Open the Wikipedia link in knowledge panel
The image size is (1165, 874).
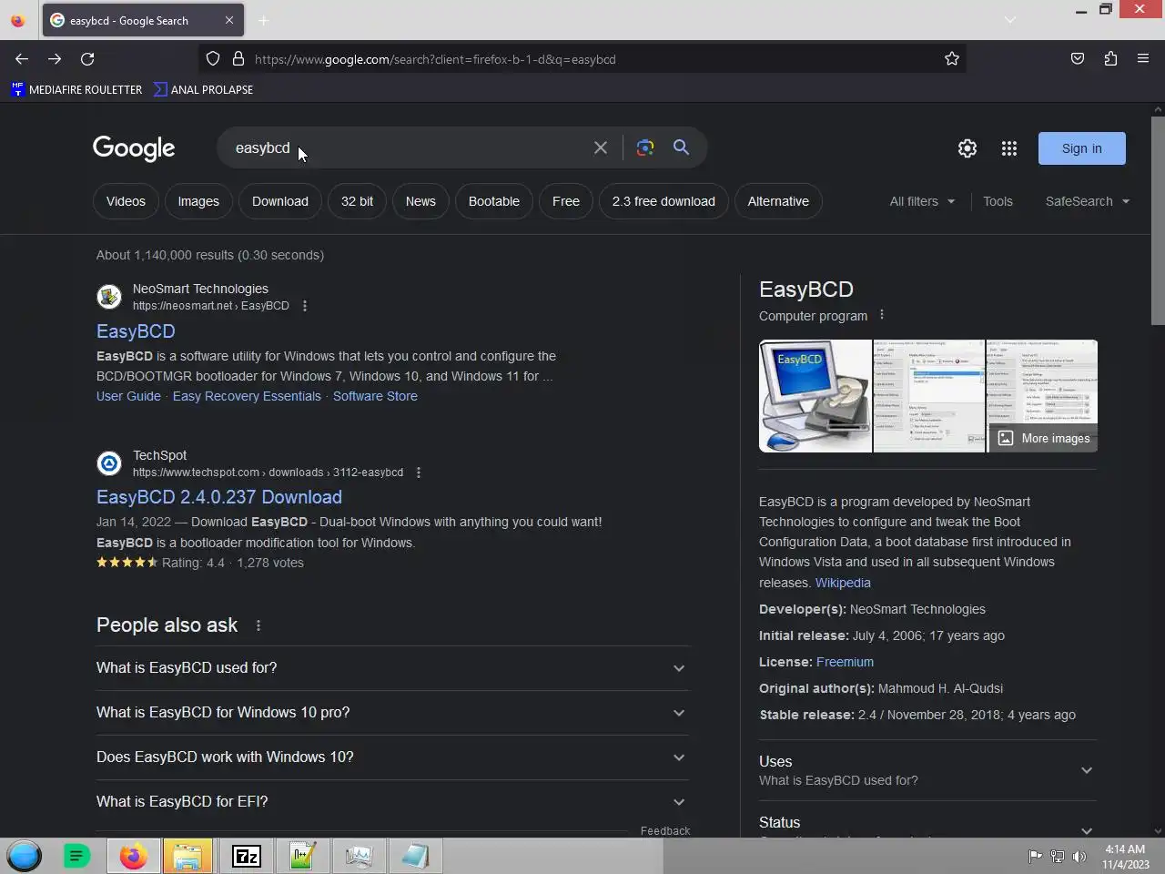(843, 583)
